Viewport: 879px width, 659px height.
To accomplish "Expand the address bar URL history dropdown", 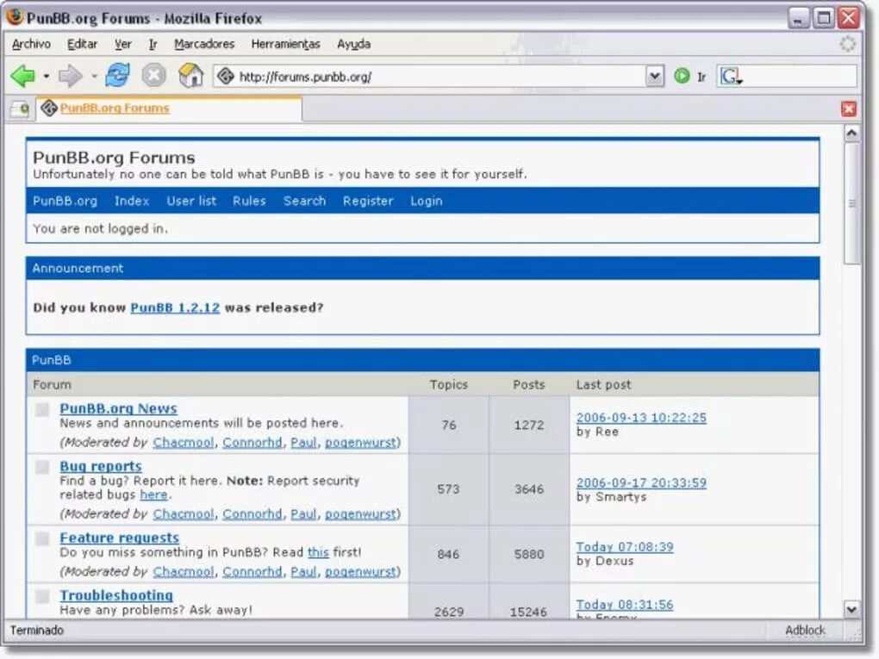I will click(x=654, y=76).
